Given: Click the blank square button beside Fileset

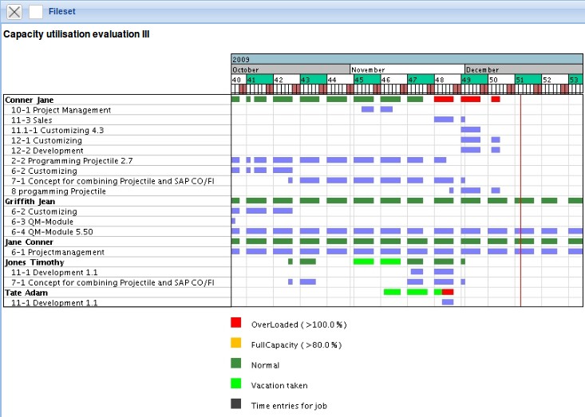Looking at the screenshot, I should pos(36,12).
